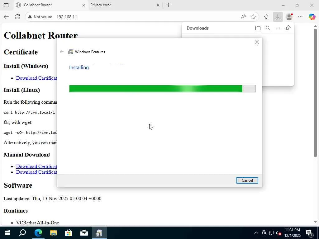Image resolution: width=319 pixels, height=239 pixels.
Task: Click the taskbar clock showing 11:31 PM
Action: [292, 233]
